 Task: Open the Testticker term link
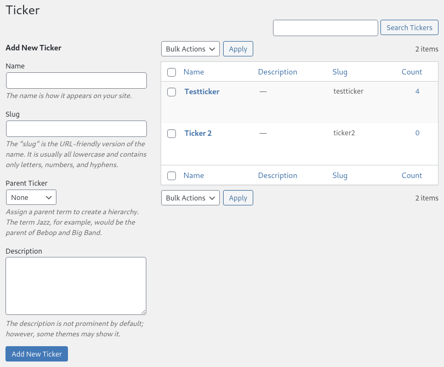(202, 91)
